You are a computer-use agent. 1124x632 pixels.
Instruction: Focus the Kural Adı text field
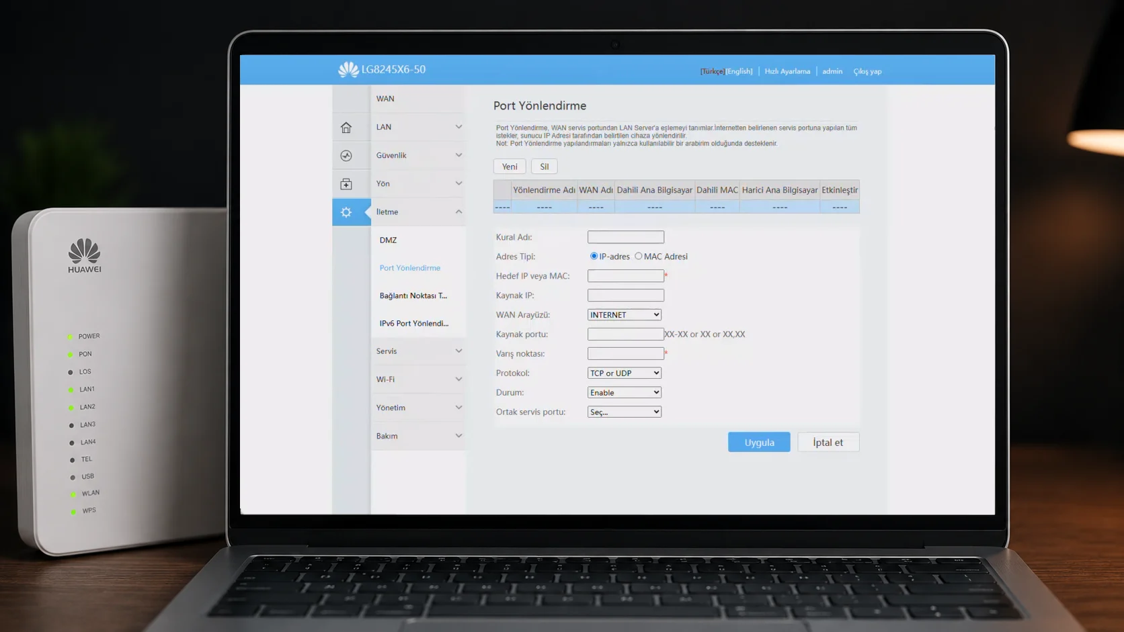click(x=626, y=237)
